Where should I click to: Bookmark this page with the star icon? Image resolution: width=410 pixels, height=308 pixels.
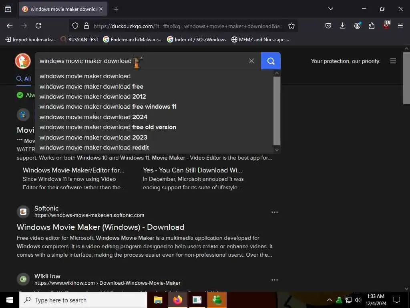291,26
